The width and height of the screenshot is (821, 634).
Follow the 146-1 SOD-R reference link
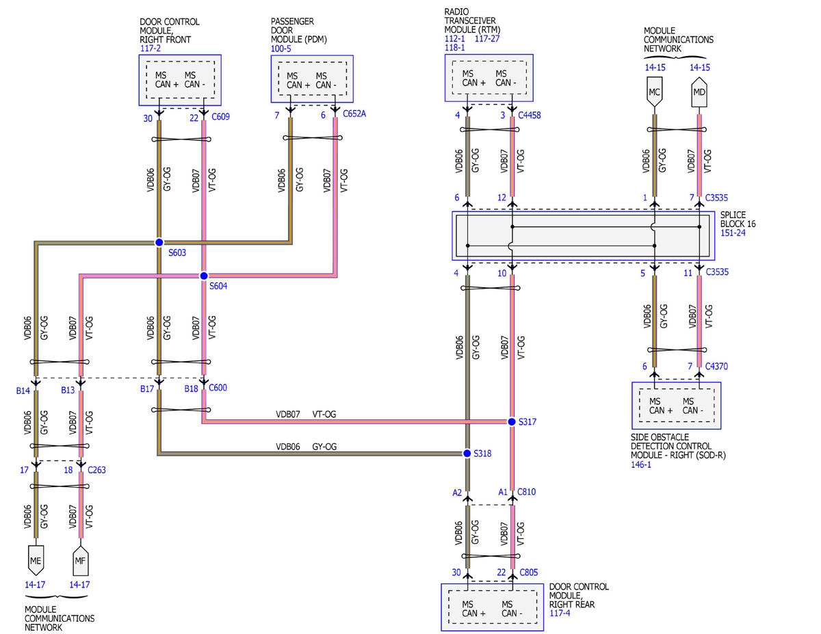click(641, 464)
